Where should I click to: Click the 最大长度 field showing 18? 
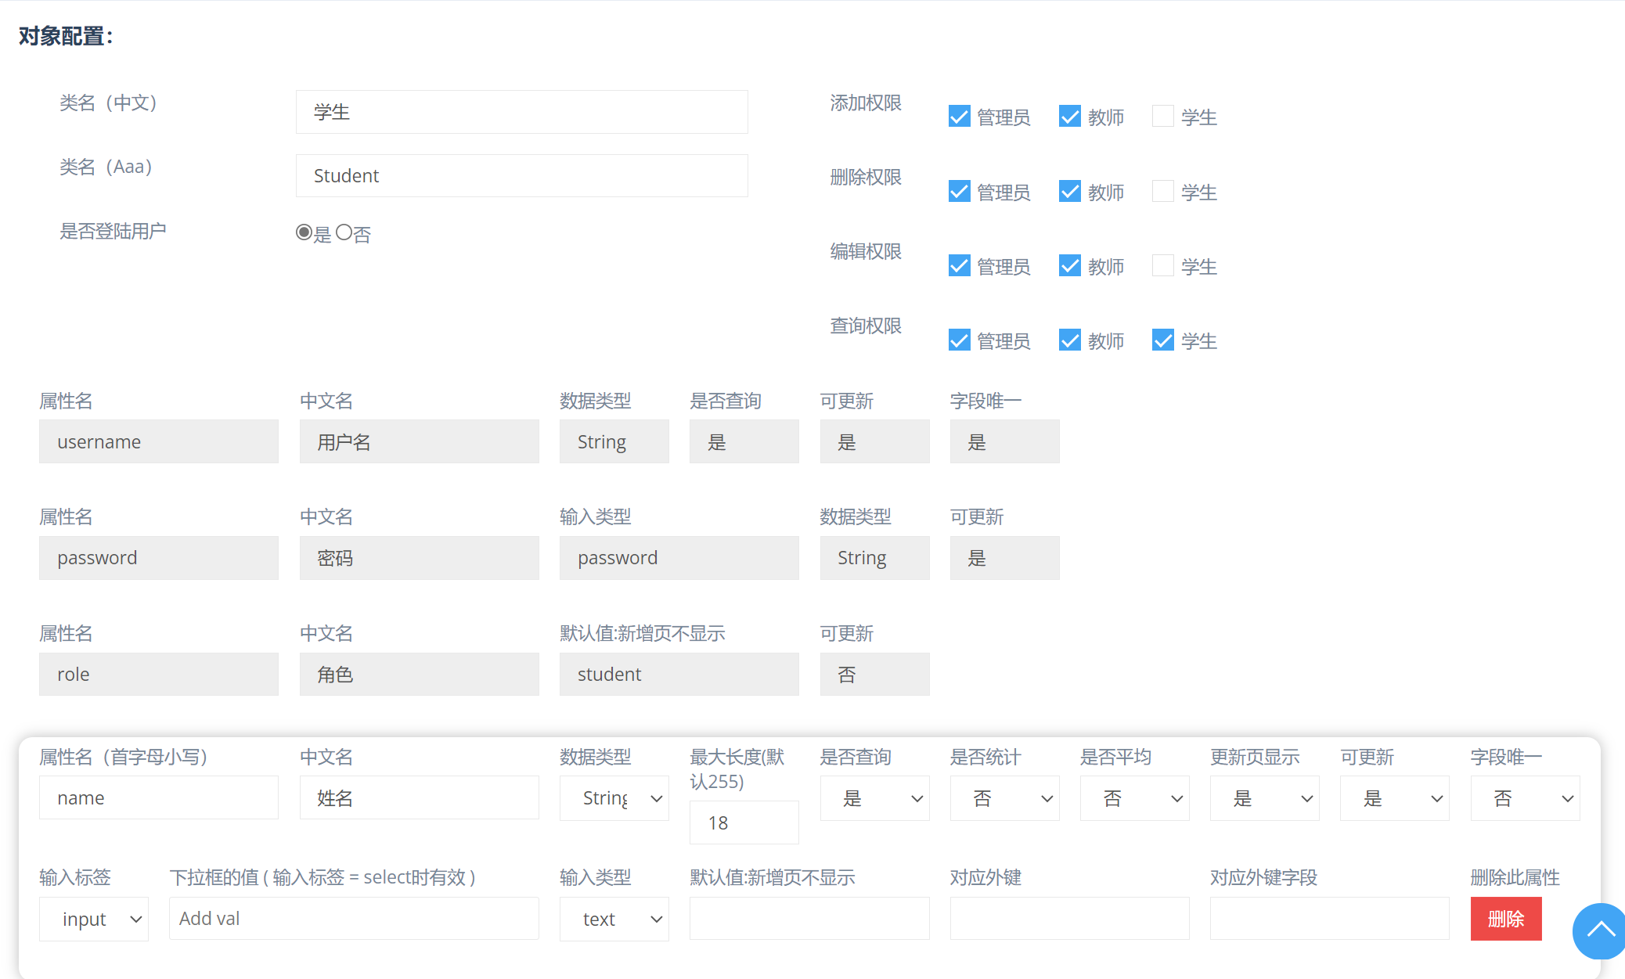tap(744, 822)
